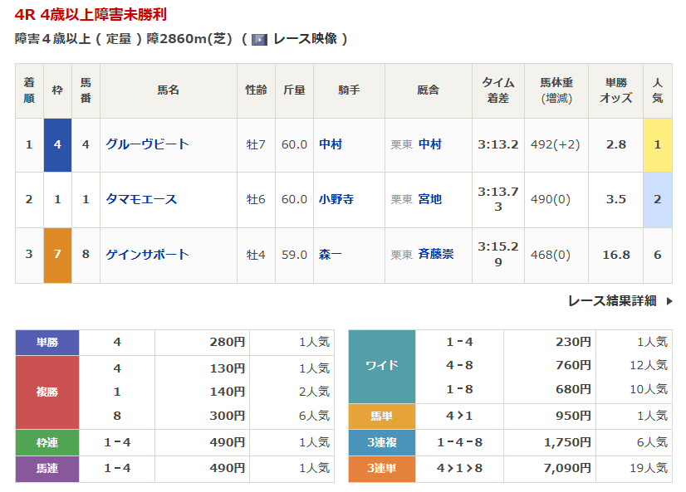Viewport: 686px width, 492px height.
Task: Click the 単勝オッズ column header
Action: (x=615, y=90)
